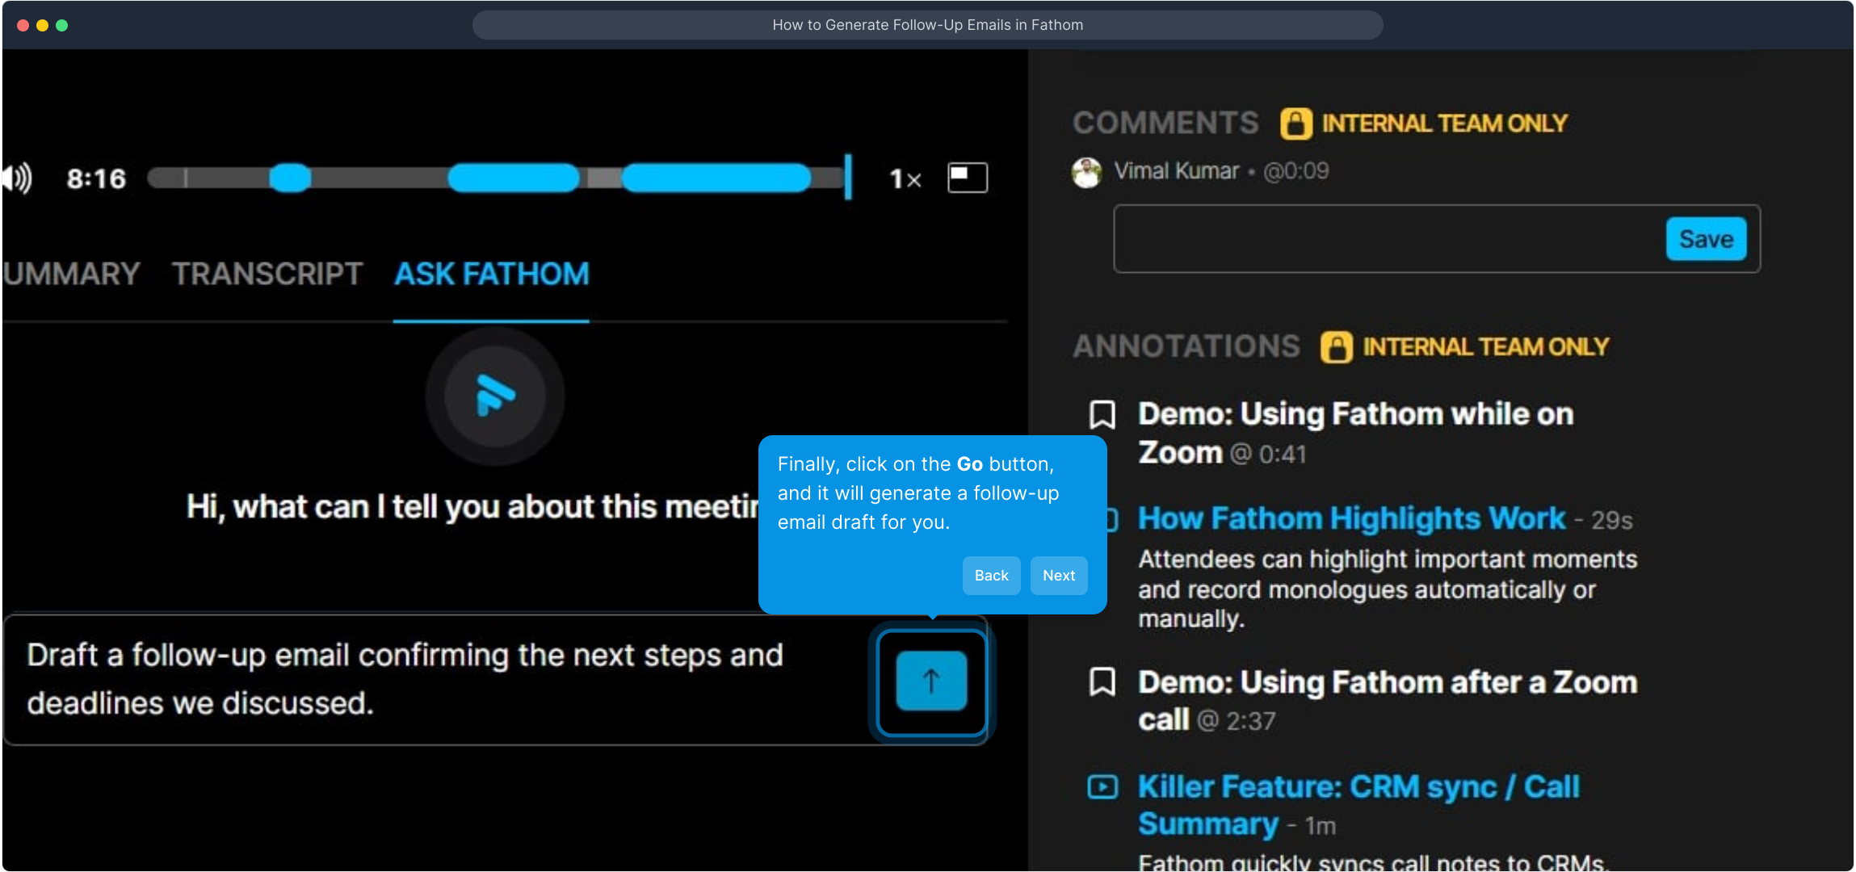Viewport: 1856px width, 872px height.
Task: Click last long blue highlight segment
Action: 716,178
